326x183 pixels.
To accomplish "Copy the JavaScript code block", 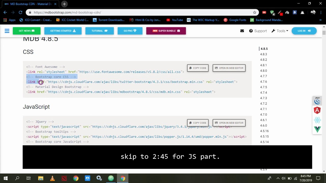I will pyautogui.click(x=198, y=123).
